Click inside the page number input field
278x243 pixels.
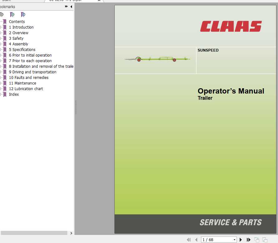(x=215, y=239)
